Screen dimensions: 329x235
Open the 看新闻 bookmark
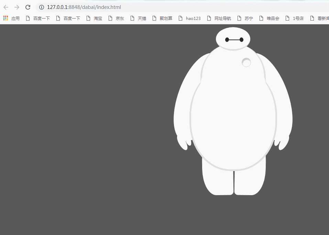319,19
